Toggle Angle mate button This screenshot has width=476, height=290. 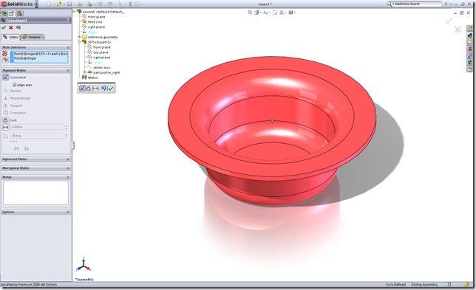(x=5, y=136)
